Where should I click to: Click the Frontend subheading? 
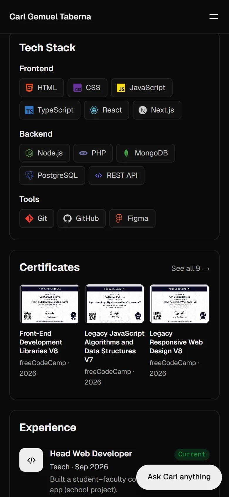(36, 69)
